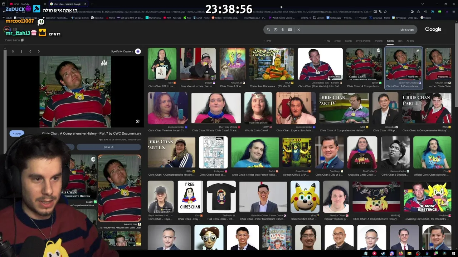Screen dimensions: 458x257
Task: Click the Google logo
Action: [x=433, y=29]
